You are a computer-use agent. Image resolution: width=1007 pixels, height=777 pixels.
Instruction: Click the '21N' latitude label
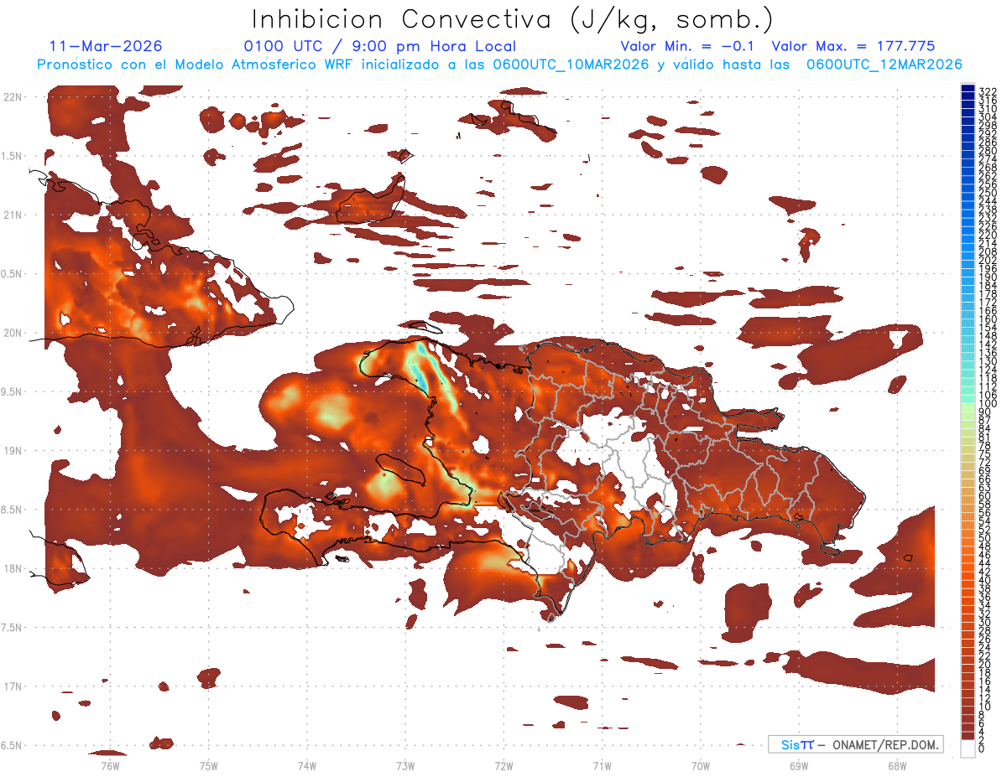12,215
